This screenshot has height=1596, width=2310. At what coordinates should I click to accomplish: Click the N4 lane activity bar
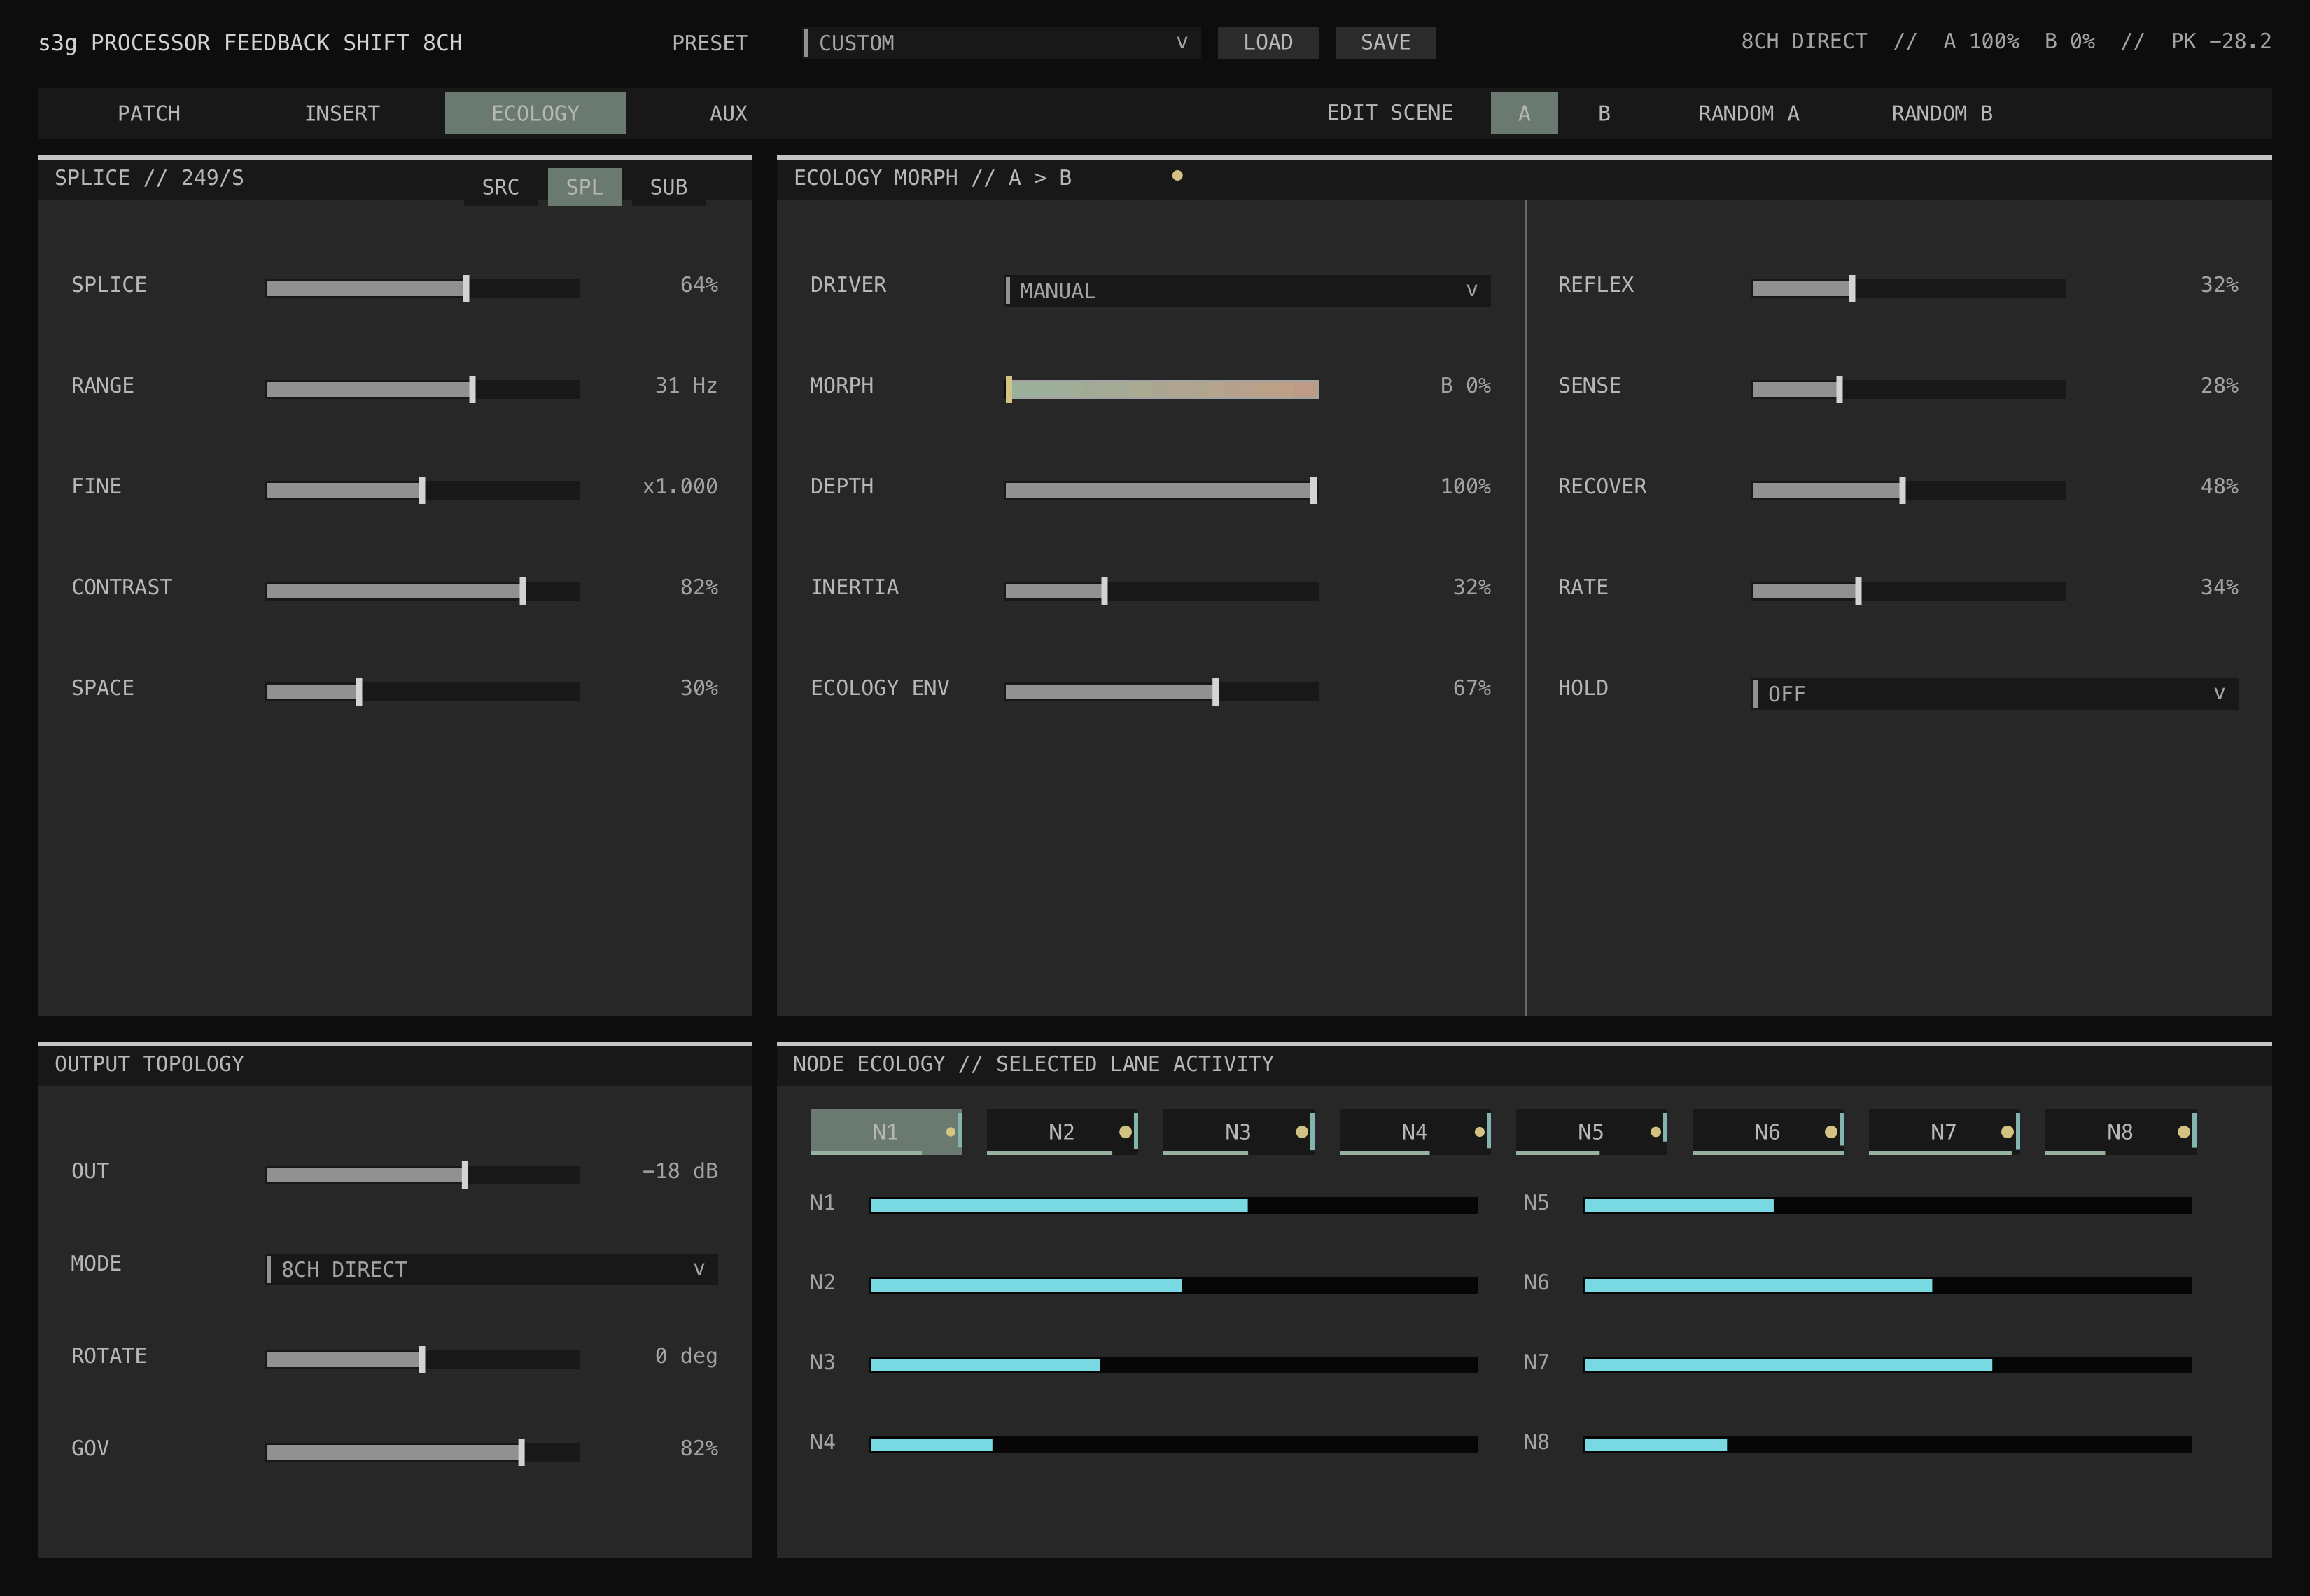pos(1174,1445)
